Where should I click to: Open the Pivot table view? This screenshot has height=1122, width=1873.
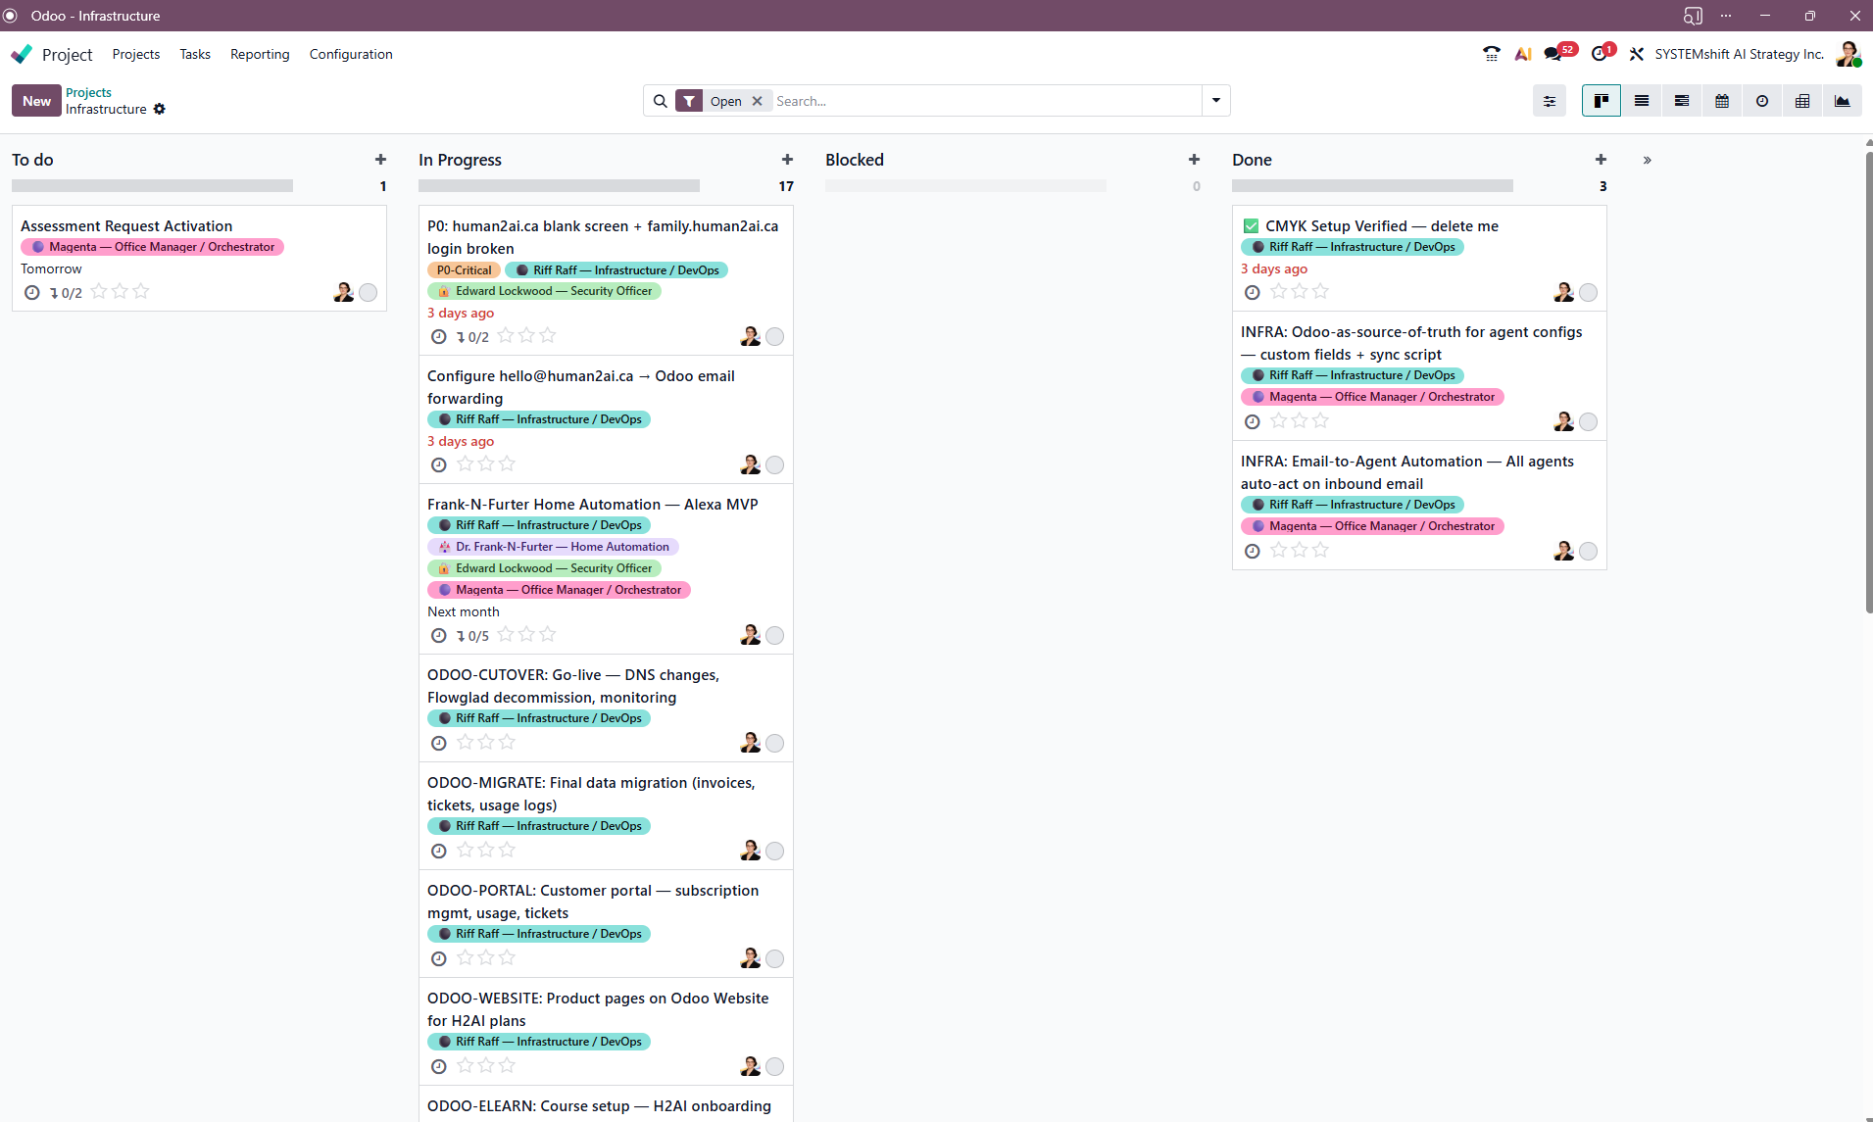coord(1801,101)
